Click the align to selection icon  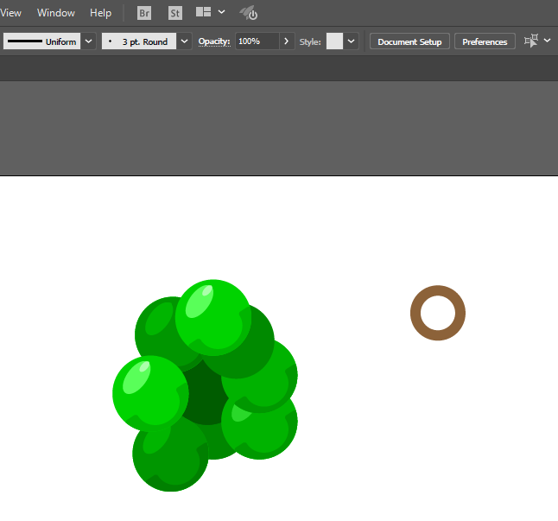tap(531, 41)
